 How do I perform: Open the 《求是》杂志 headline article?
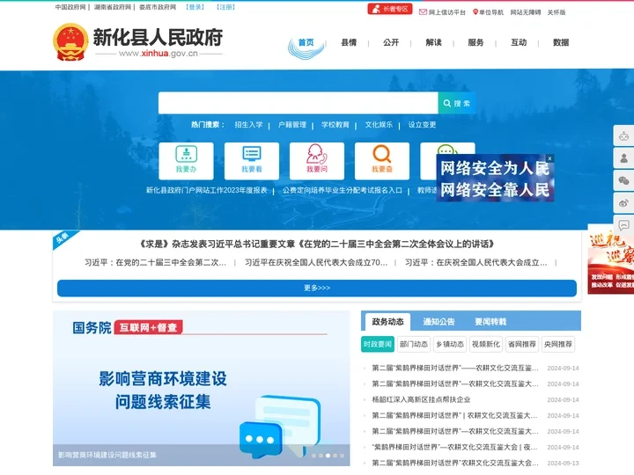coord(317,244)
